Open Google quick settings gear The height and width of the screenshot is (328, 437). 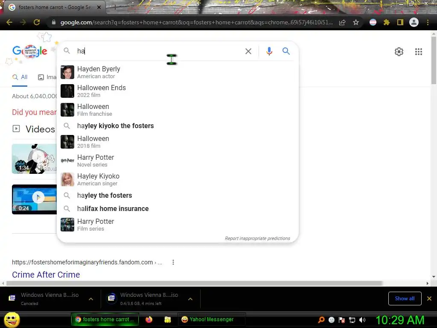(399, 52)
